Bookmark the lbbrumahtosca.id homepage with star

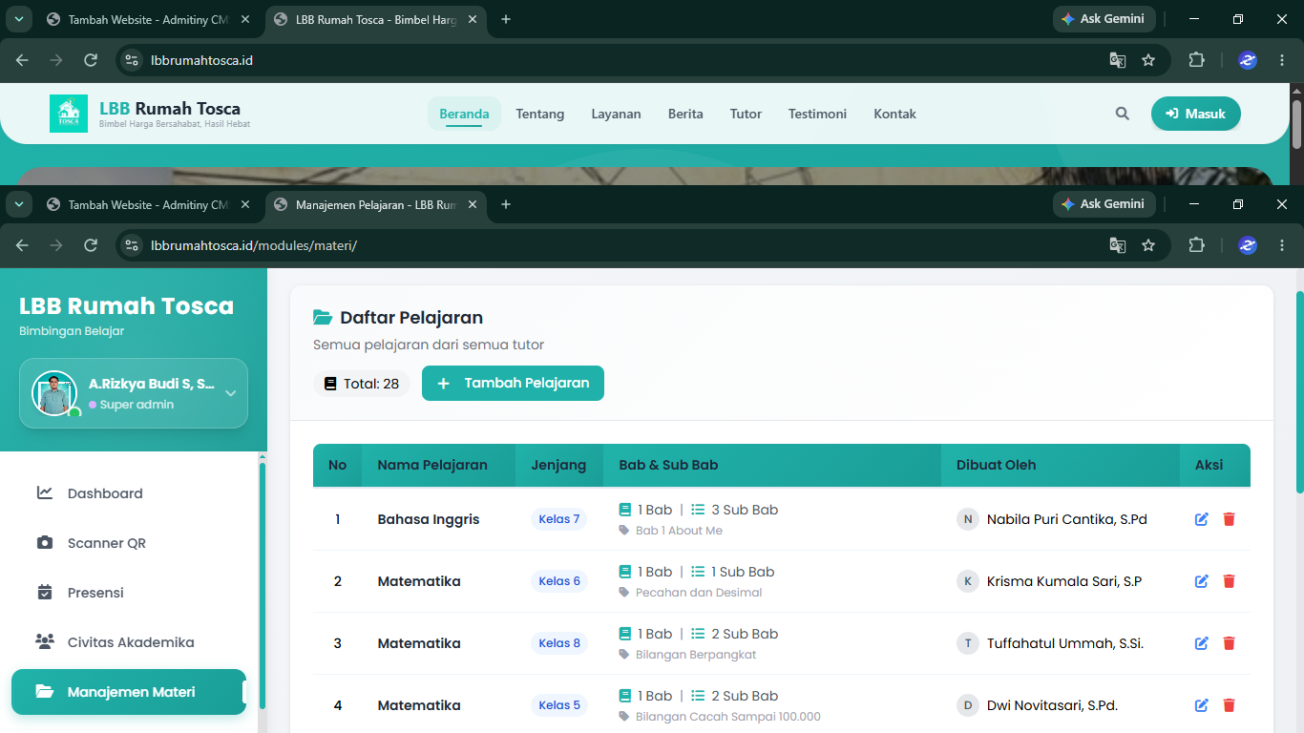click(1148, 60)
